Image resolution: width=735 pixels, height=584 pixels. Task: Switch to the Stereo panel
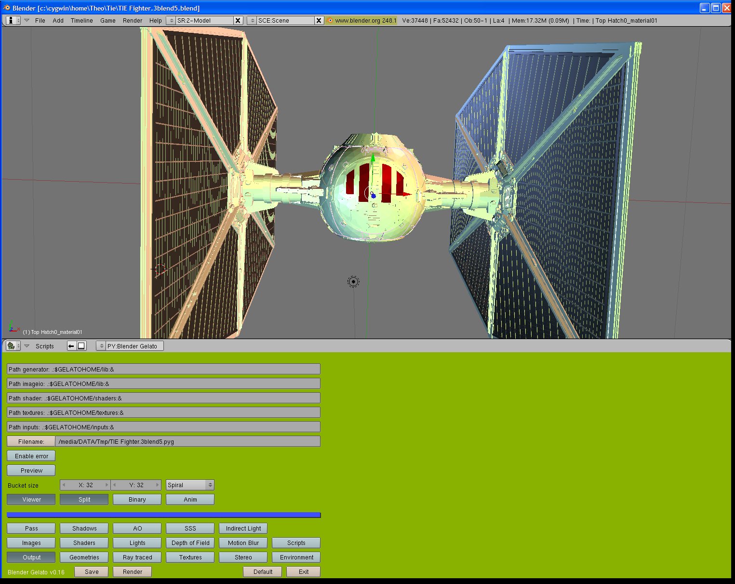(x=243, y=557)
